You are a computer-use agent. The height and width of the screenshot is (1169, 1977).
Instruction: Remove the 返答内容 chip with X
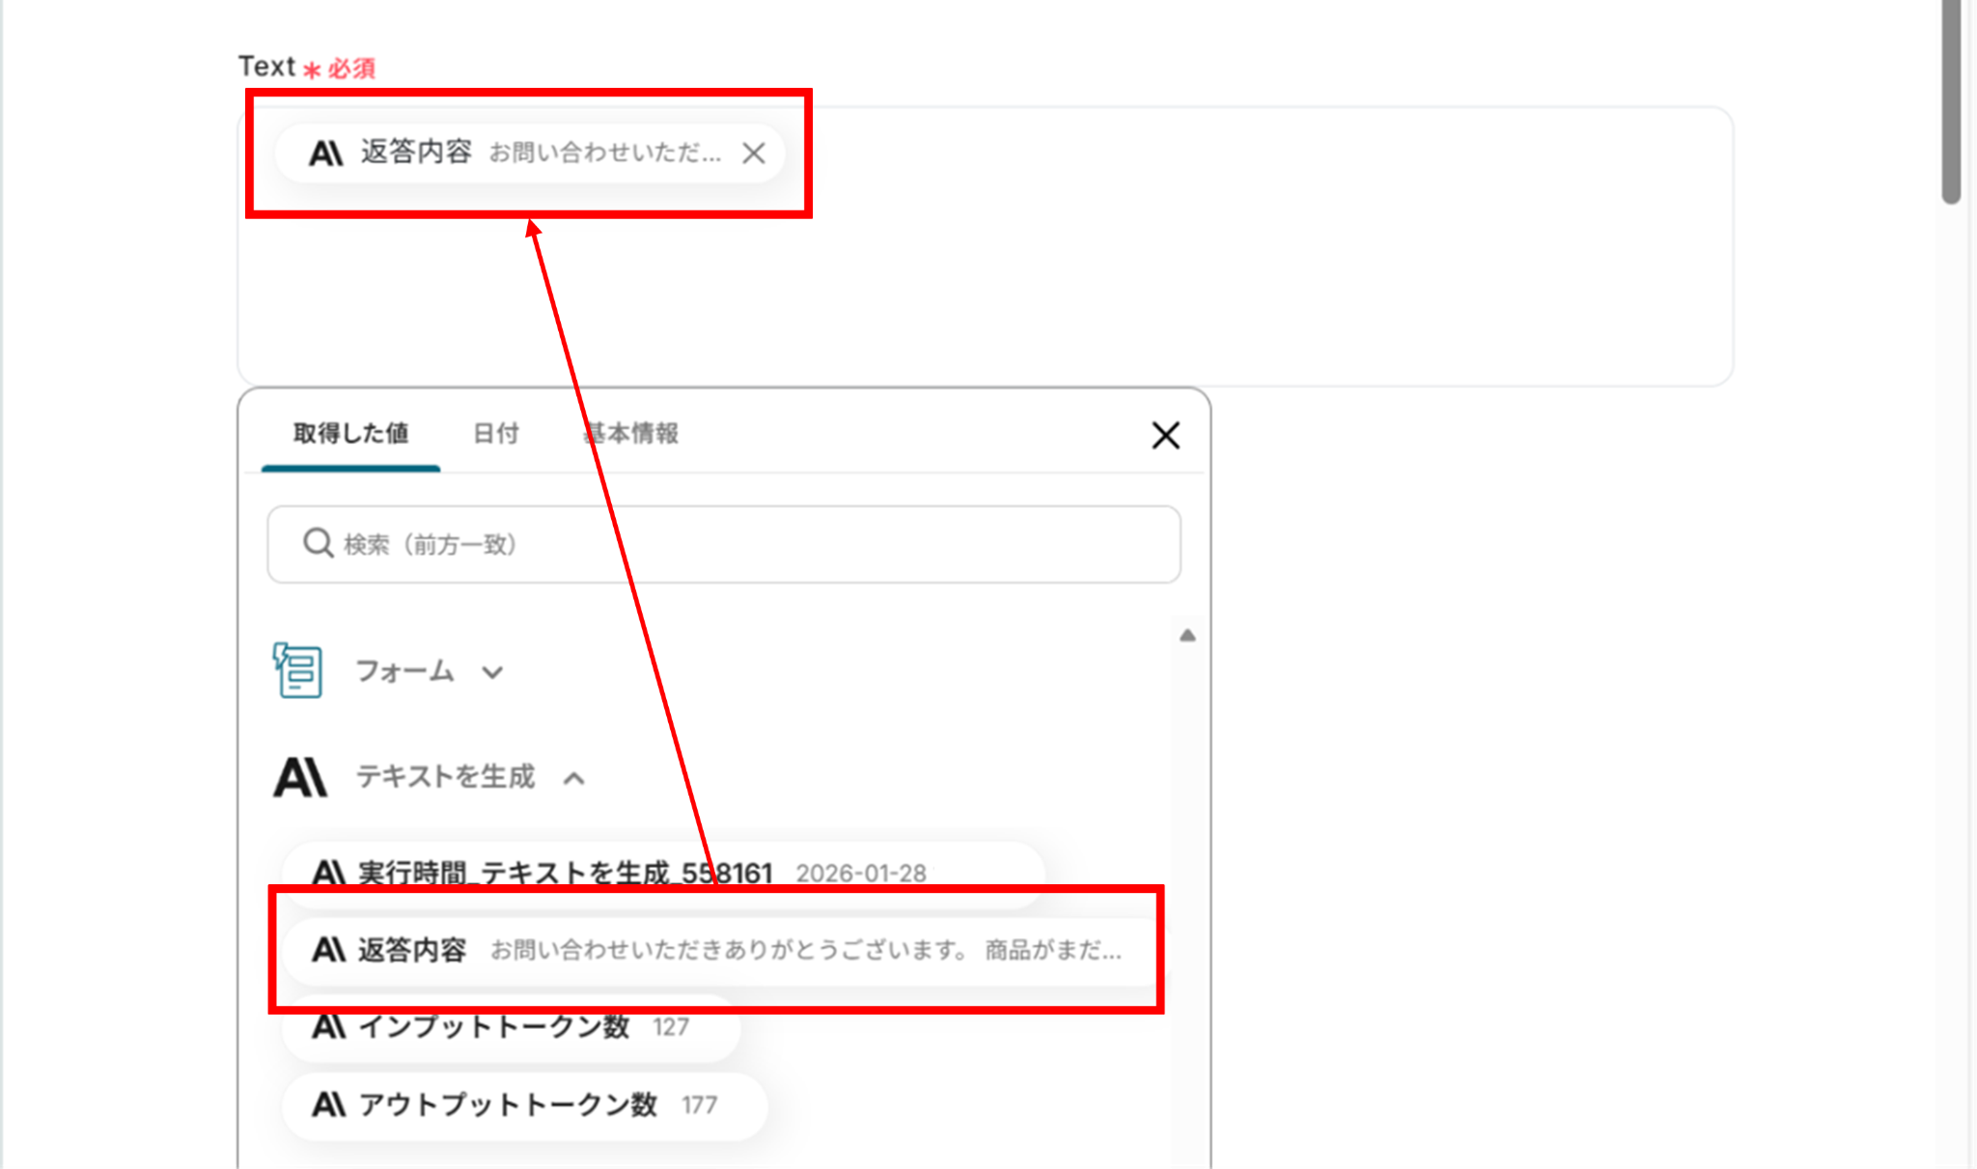point(754,153)
